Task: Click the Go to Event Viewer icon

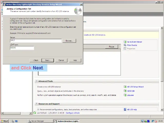Action: coord(125,42)
